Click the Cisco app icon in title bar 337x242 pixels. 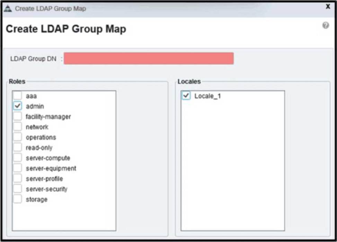click(x=7, y=8)
